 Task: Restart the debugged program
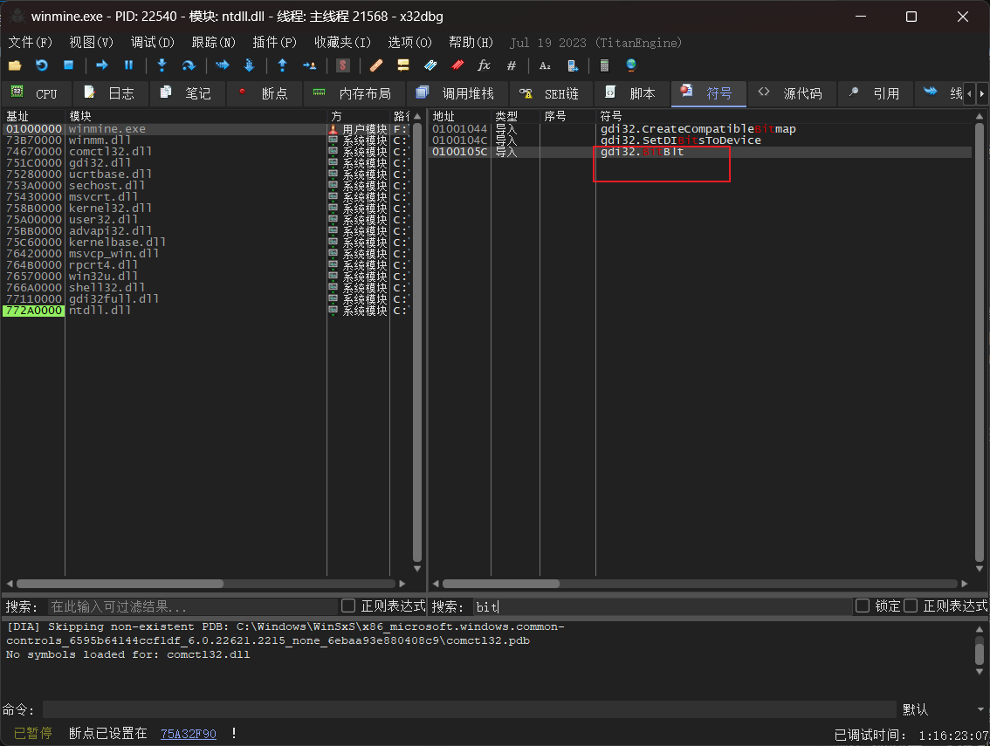click(42, 65)
